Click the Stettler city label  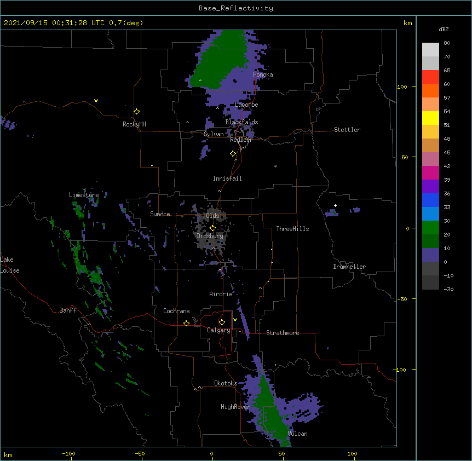tap(347, 130)
